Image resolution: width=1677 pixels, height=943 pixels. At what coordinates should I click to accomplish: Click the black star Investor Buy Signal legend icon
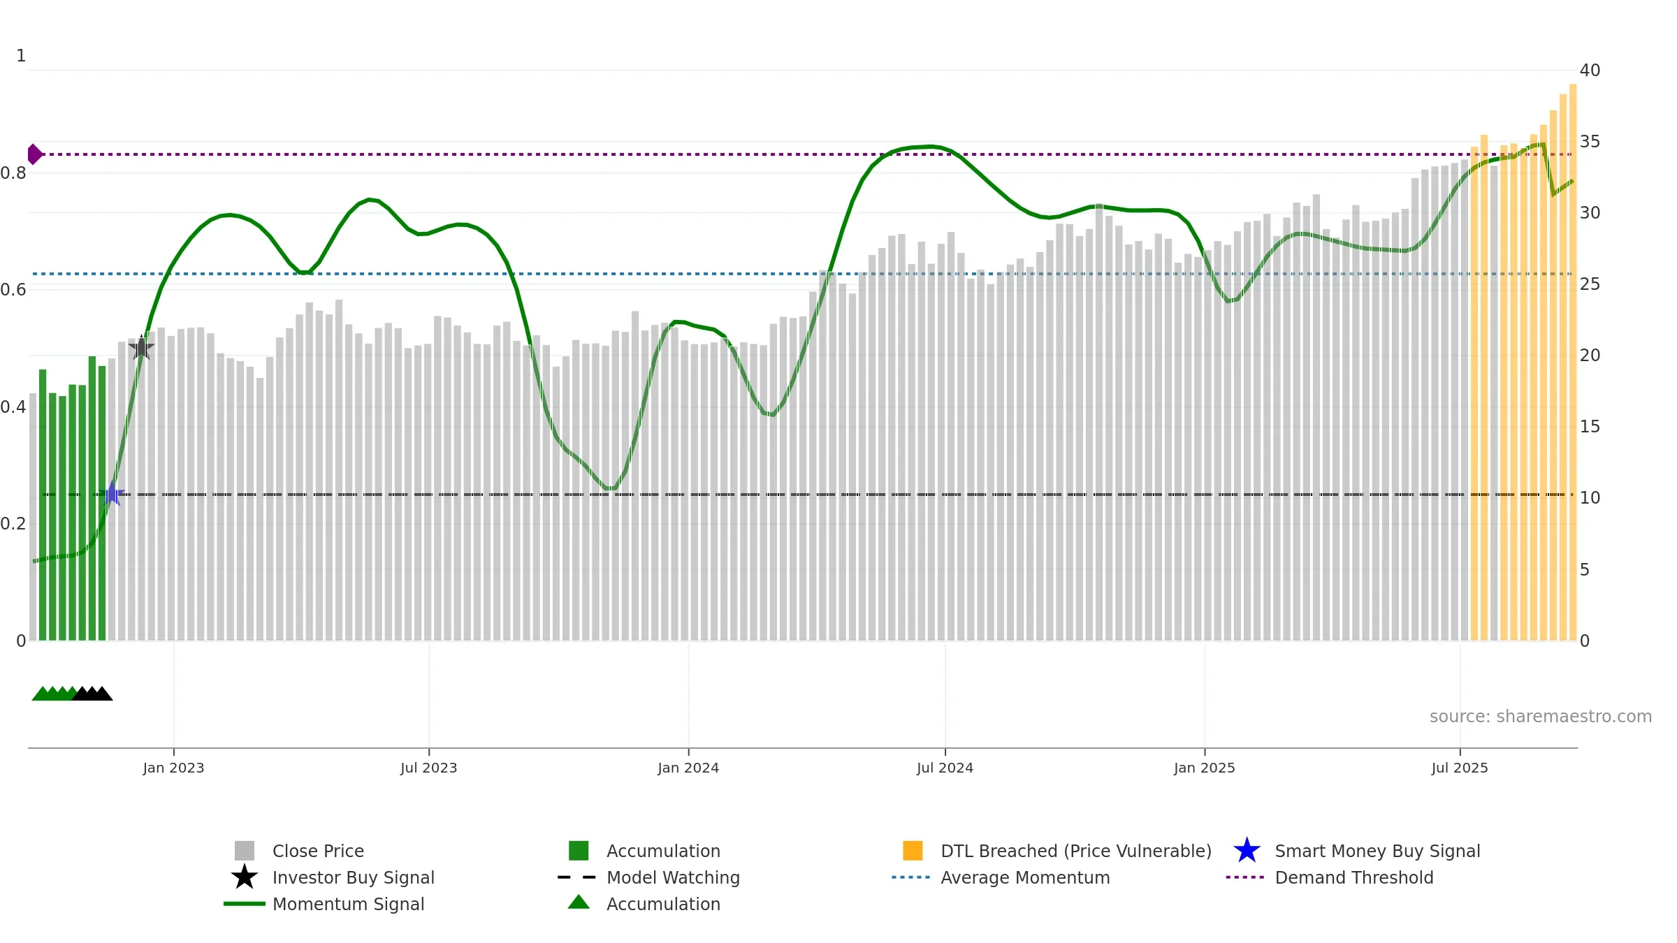[245, 877]
